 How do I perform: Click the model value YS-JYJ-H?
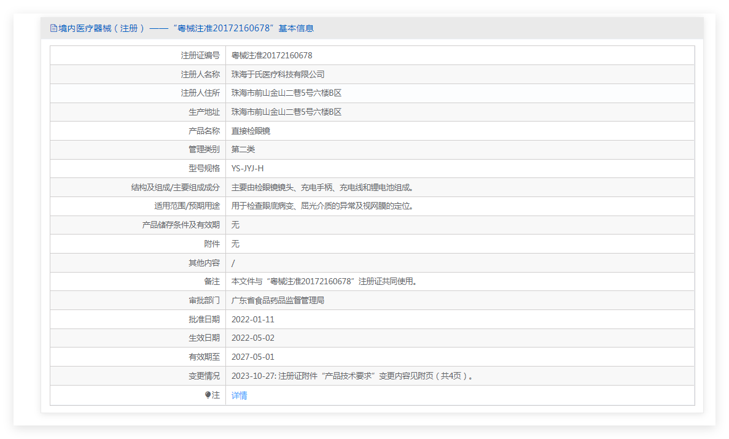pyautogui.click(x=248, y=168)
